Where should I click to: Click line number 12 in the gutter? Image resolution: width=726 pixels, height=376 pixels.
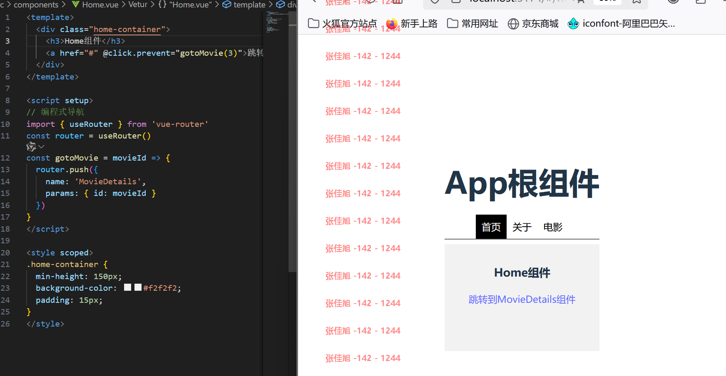5,158
